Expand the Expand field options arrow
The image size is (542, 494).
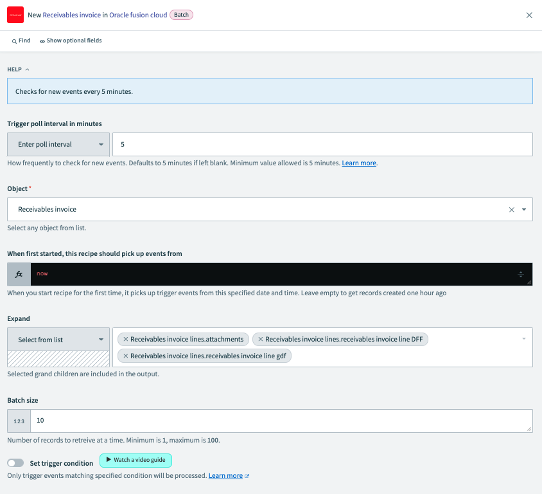click(524, 339)
